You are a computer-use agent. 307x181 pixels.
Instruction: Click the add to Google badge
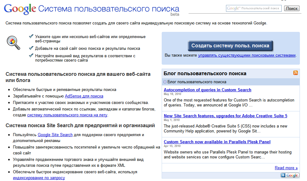click(290, 175)
